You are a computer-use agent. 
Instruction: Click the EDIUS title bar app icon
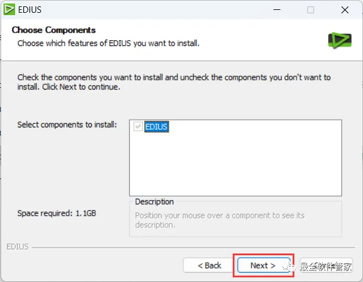point(9,9)
